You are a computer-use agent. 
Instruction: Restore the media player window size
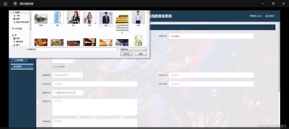coord(273,4)
